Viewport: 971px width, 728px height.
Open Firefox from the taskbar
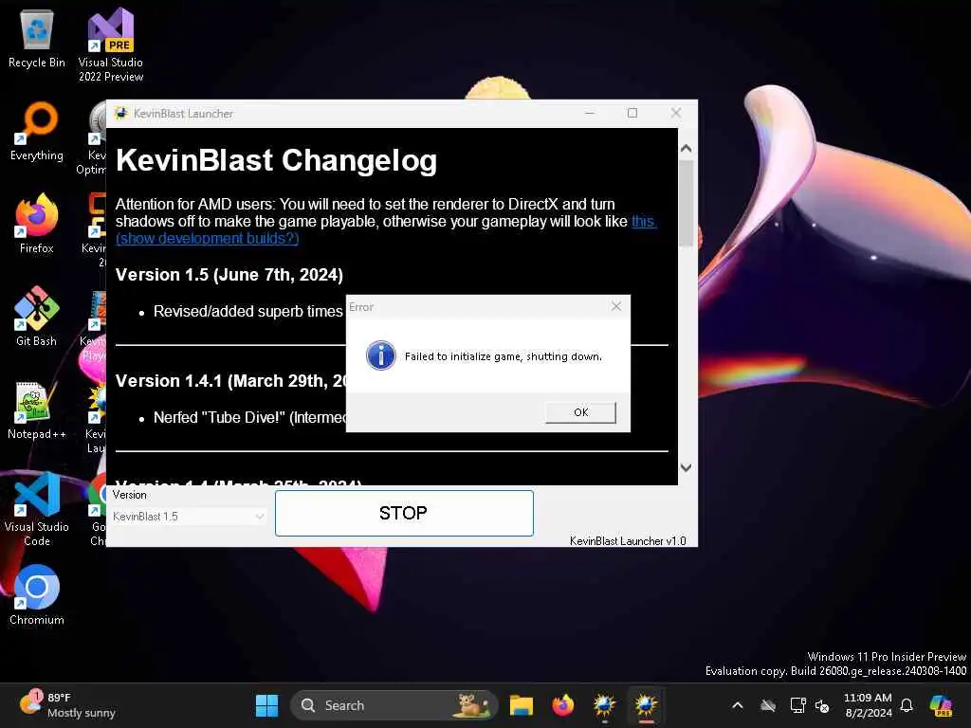[x=562, y=705]
